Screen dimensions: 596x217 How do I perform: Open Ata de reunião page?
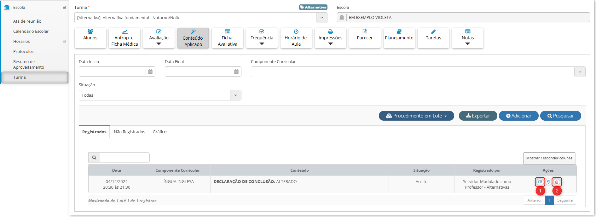[27, 21]
